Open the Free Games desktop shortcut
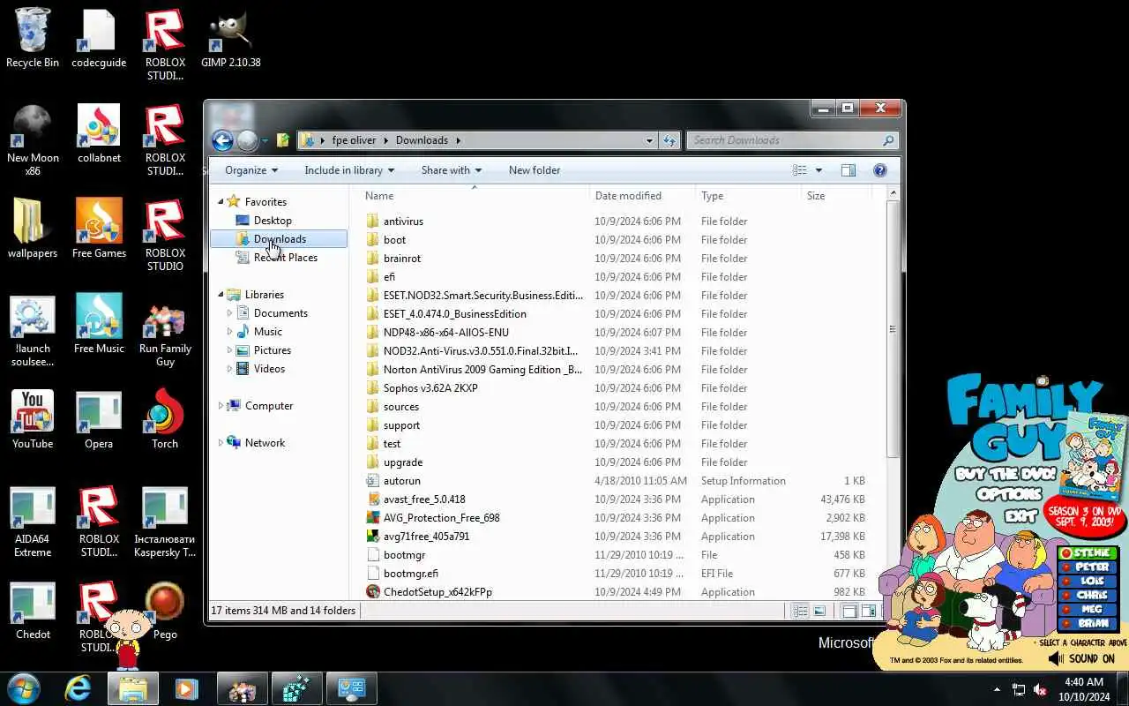 (x=99, y=229)
